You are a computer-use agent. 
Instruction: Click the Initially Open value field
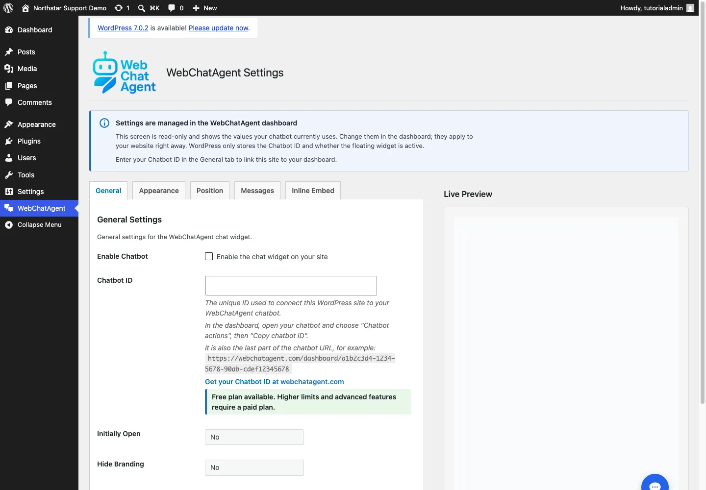[254, 437]
